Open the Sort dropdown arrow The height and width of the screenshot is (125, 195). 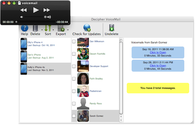click(x=53, y=30)
